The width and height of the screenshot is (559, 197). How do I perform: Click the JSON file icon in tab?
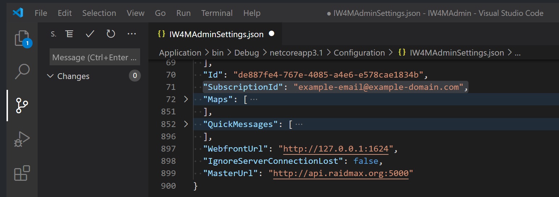point(161,34)
